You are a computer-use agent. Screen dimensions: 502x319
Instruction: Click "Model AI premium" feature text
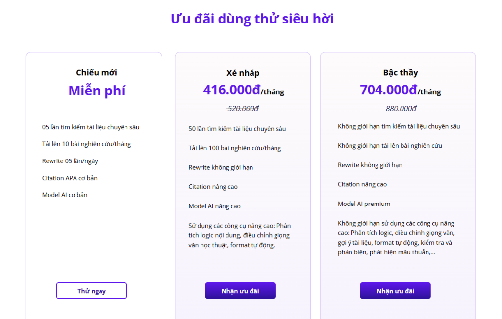coord(364,203)
